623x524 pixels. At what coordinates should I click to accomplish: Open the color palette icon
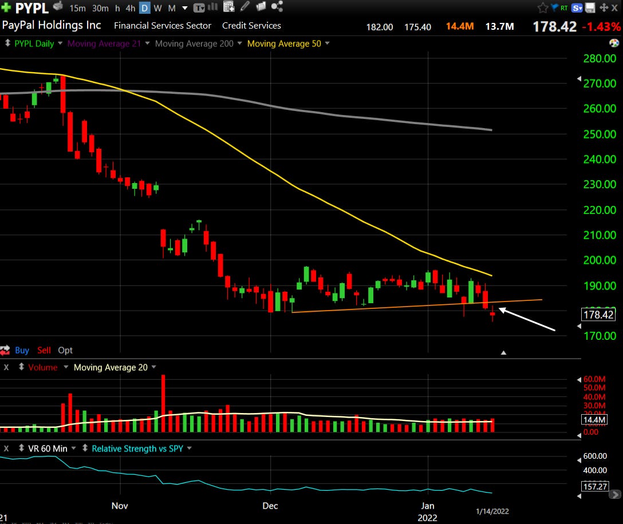click(614, 43)
